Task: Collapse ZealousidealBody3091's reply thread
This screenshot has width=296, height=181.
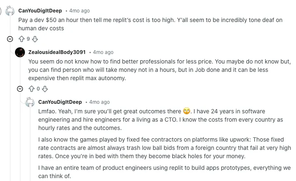Action: (20, 88)
